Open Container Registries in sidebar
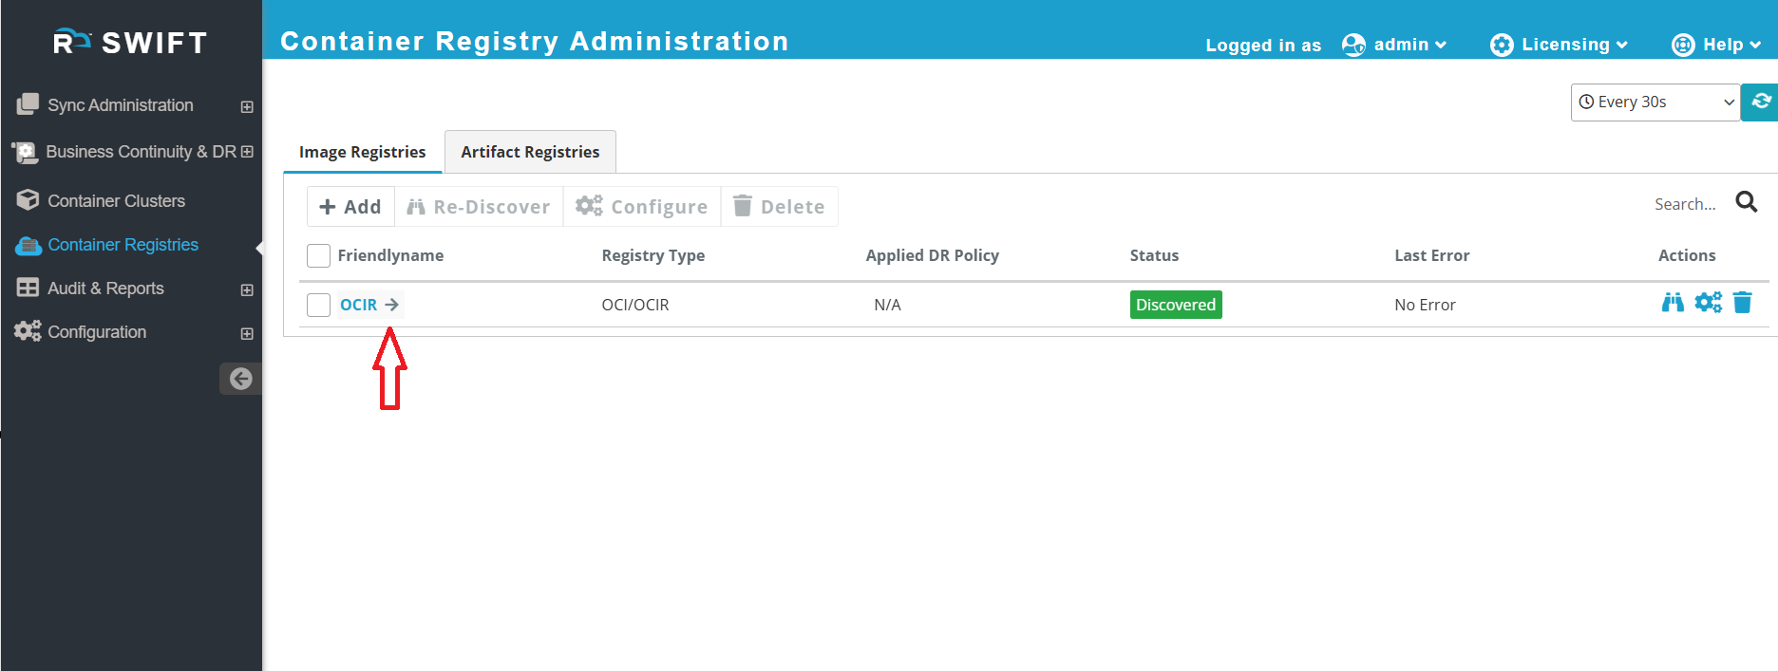 123,245
